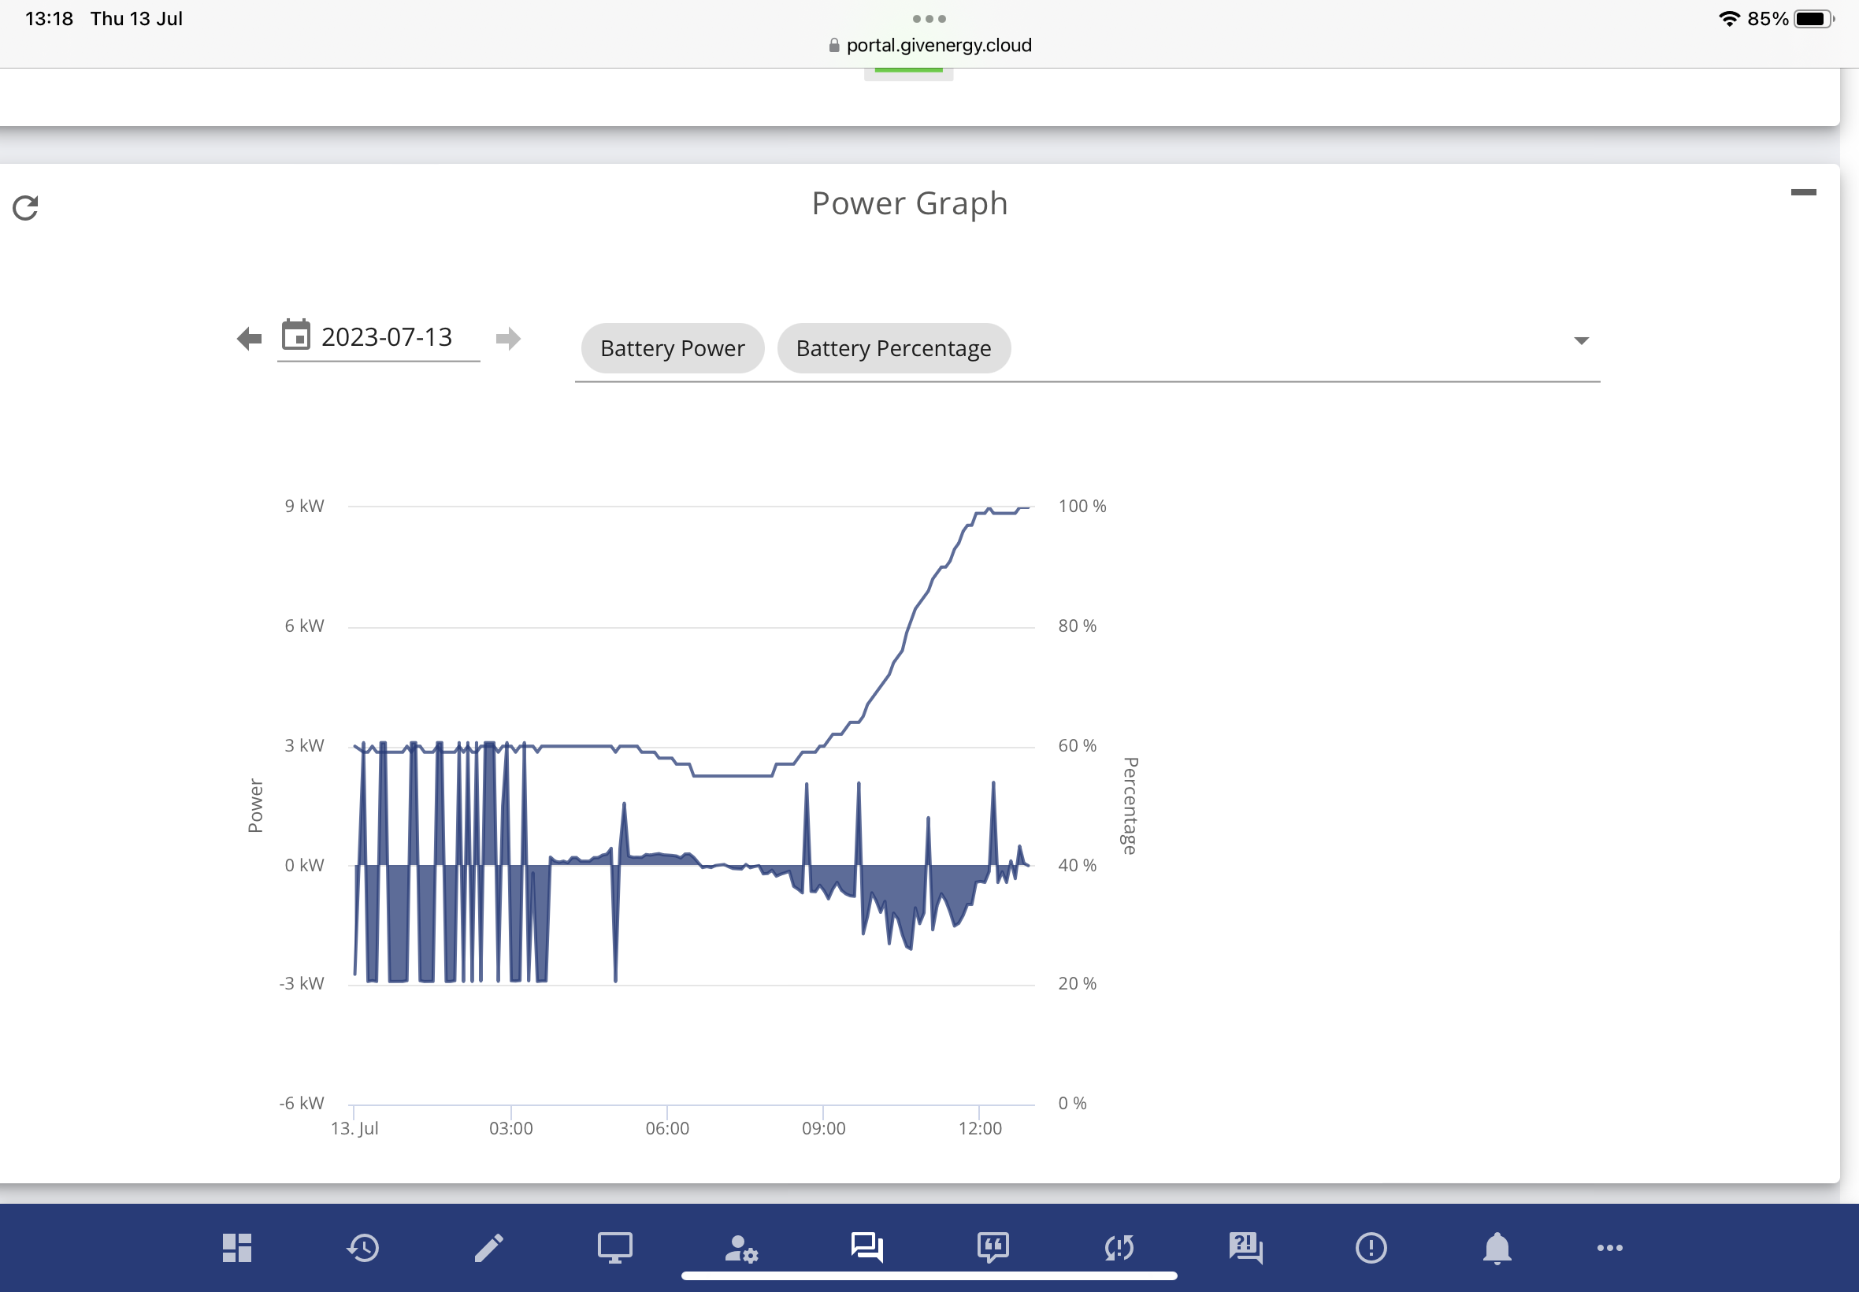The width and height of the screenshot is (1859, 1292).
Task: Open the history clock icon
Action: (x=363, y=1247)
